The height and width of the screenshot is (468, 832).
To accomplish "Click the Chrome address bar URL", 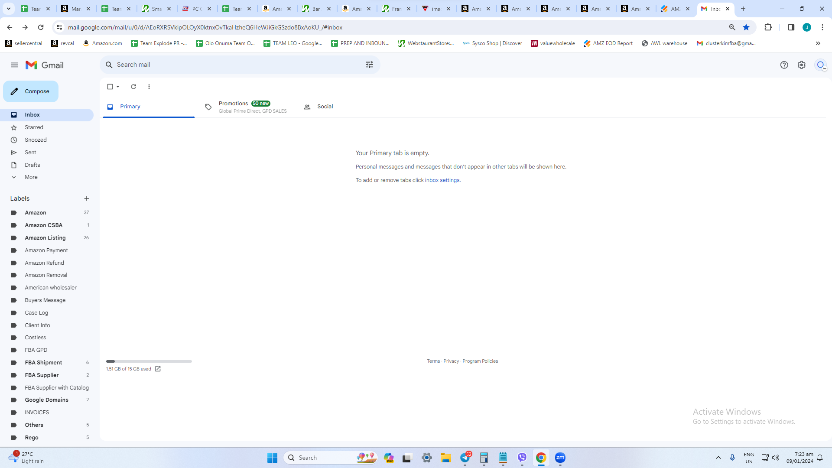I will click(x=205, y=27).
